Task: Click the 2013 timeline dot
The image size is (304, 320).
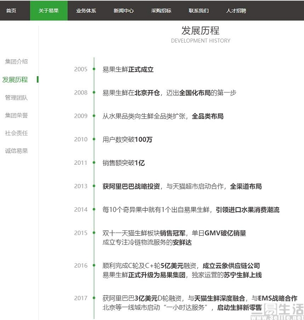Action: (x=94, y=186)
